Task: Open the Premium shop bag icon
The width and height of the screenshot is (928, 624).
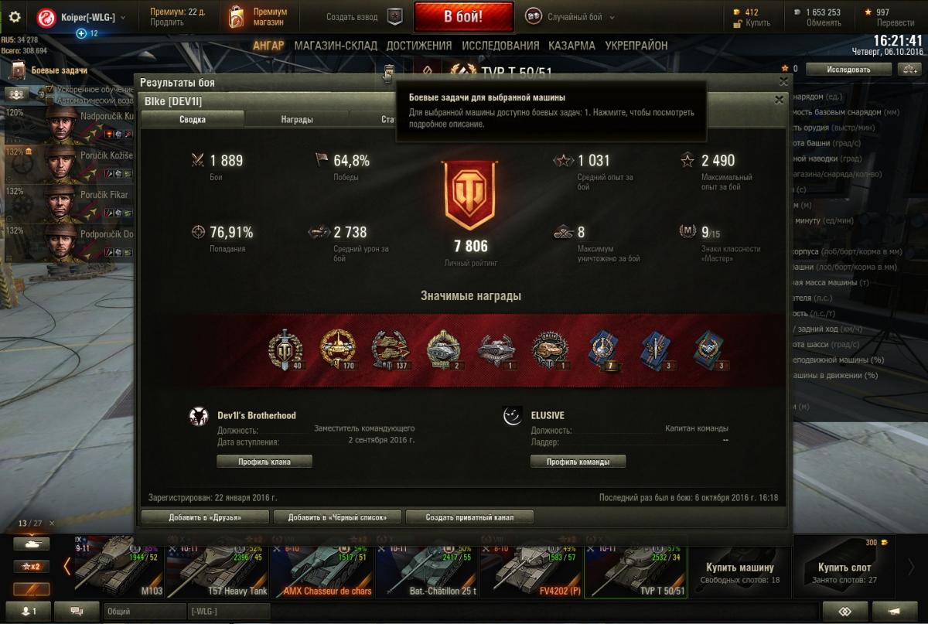Action: (237, 17)
